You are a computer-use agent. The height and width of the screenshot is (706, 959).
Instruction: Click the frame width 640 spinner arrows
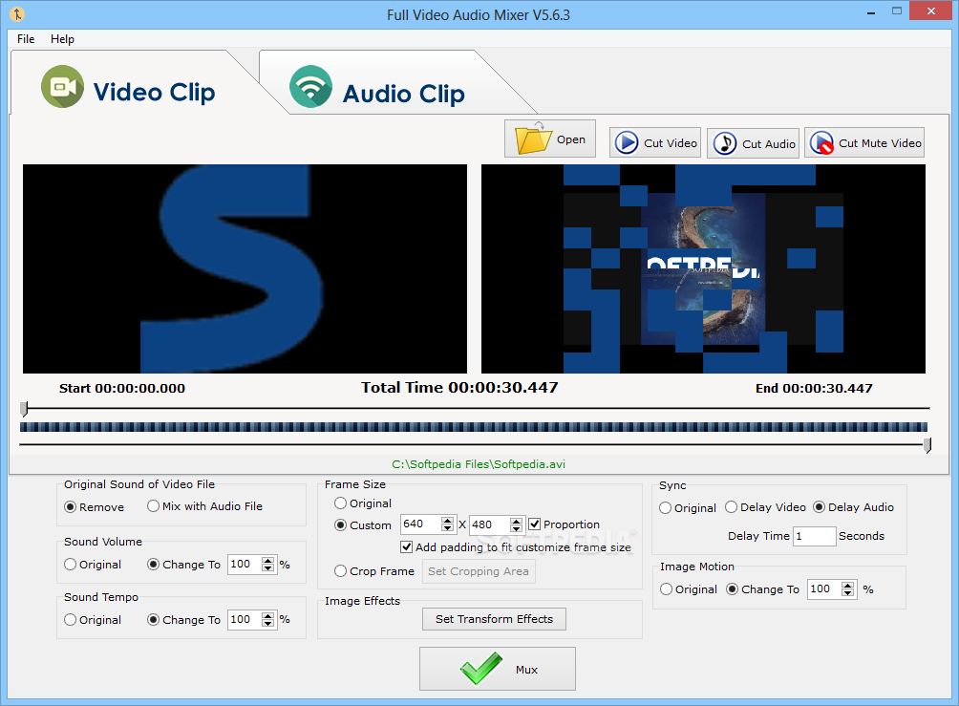click(448, 524)
